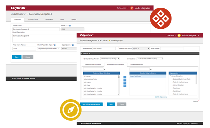This screenshot has height=128, width=210.
Task: Click the yellow Attribute Navigator icon in header
Action: 179,35
